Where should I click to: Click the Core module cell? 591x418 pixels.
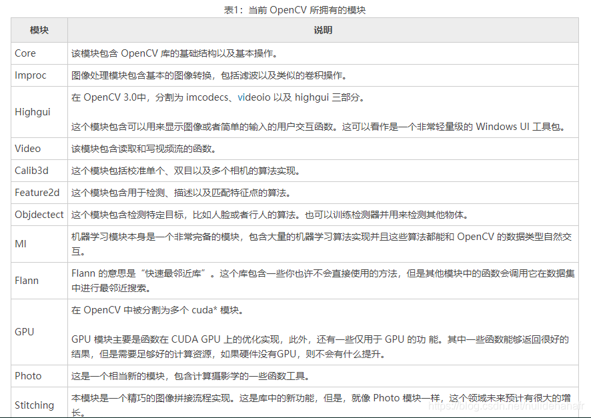(x=39, y=53)
